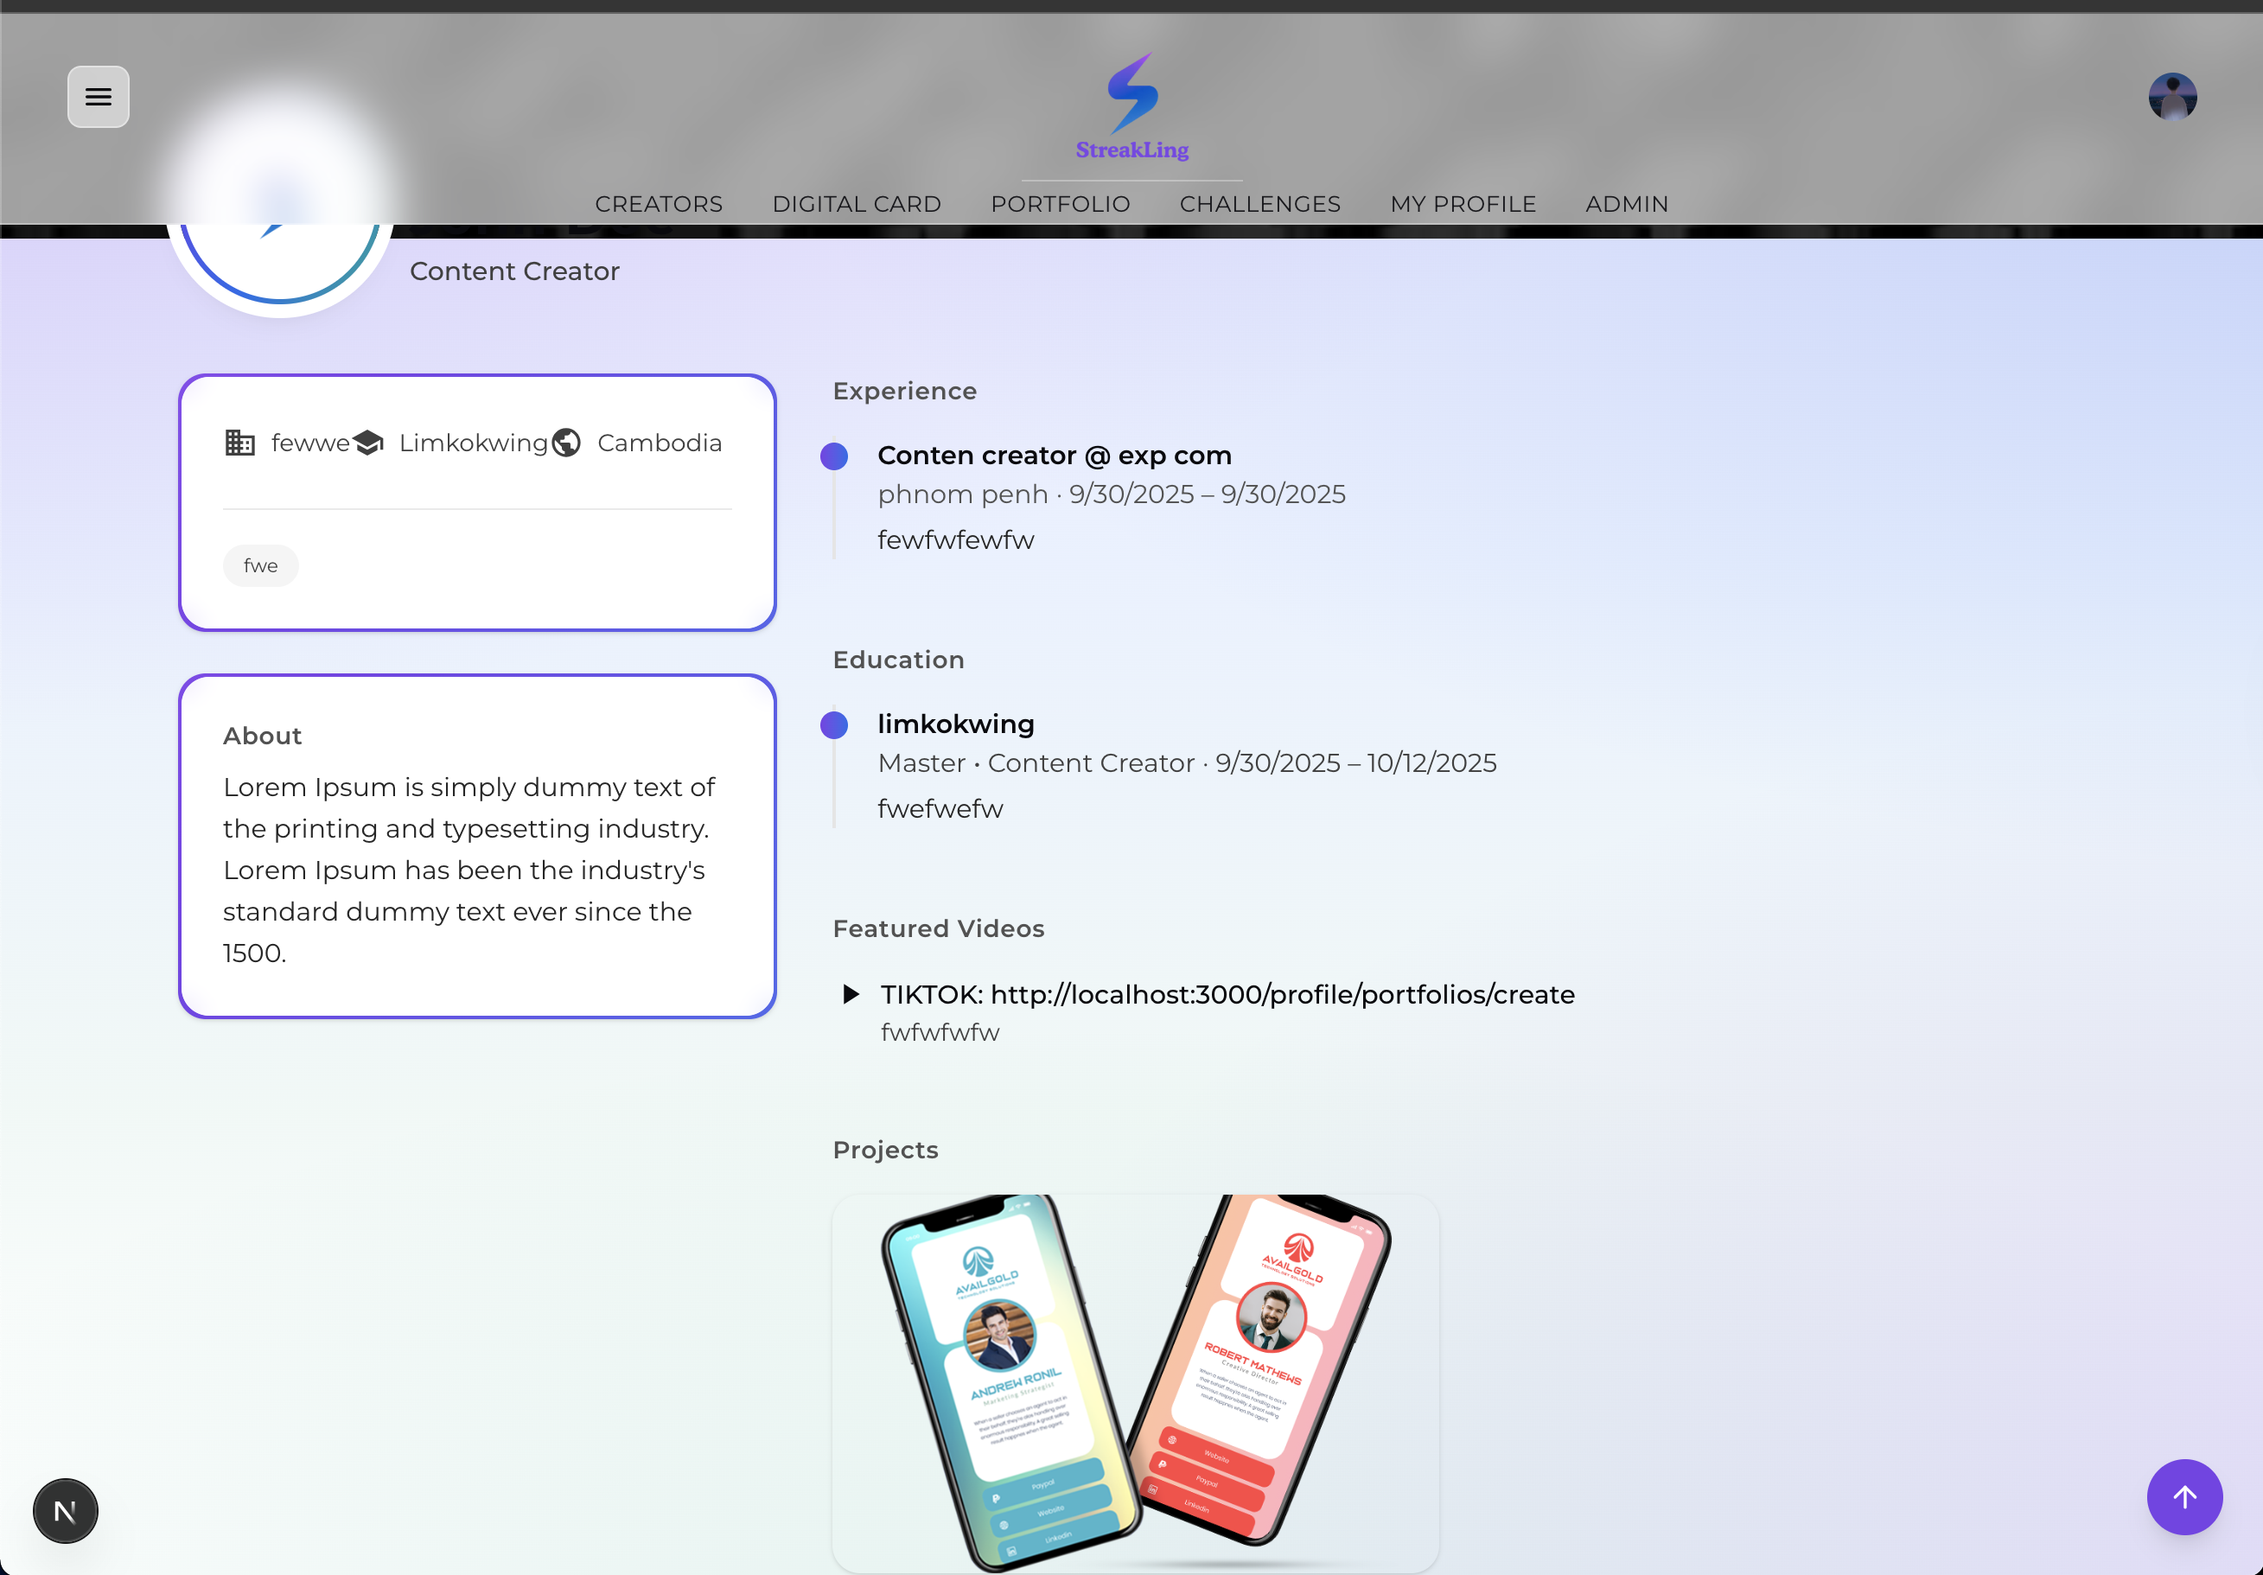Image resolution: width=2263 pixels, height=1575 pixels.
Task: Click the limkokwing education timeline dot
Action: coord(834,724)
